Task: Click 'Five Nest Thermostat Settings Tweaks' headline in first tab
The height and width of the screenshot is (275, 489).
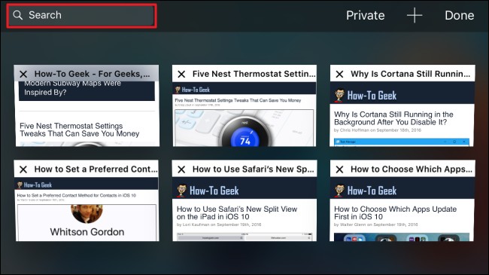Action: coord(80,130)
